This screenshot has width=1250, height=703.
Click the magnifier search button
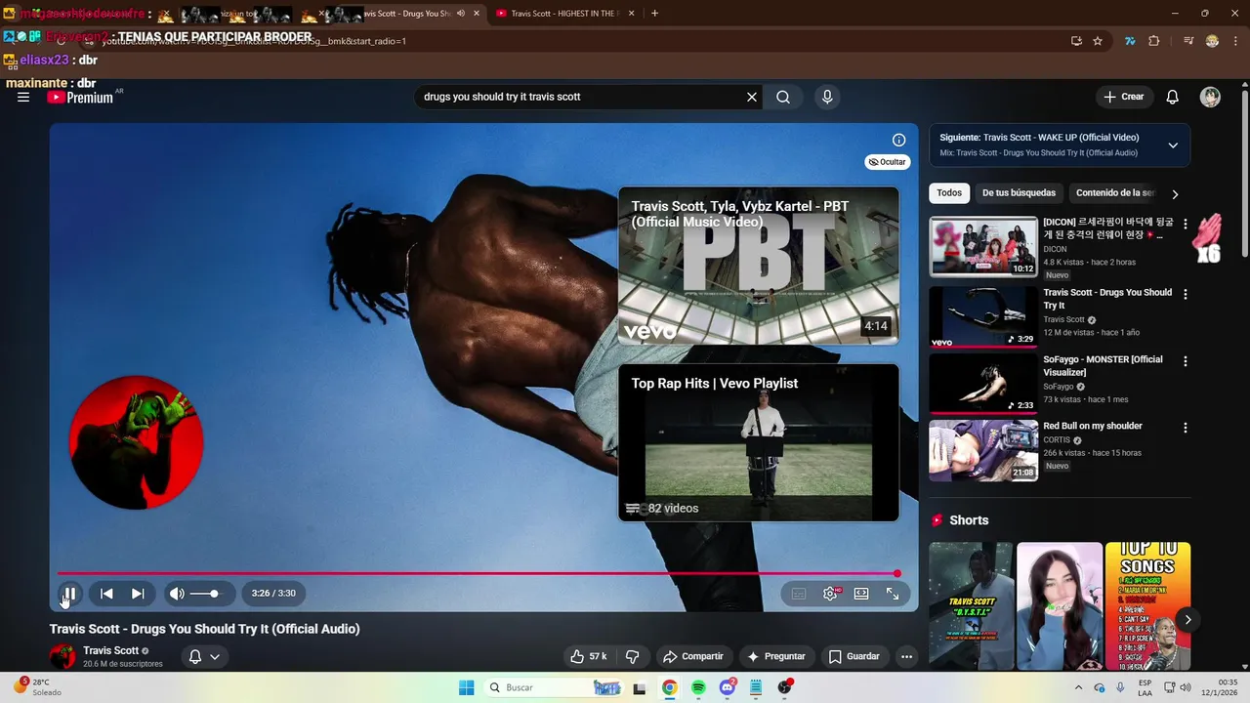(x=783, y=97)
